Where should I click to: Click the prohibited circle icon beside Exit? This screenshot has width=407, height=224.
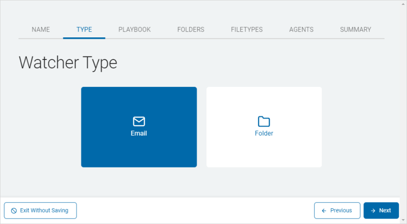pos(14,210)
